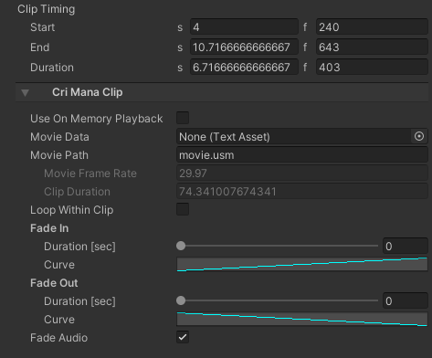This screenshot has width=432, height=358.
Task: Uncheck the Fade Audio checkbox
Action: click(183, 337)
